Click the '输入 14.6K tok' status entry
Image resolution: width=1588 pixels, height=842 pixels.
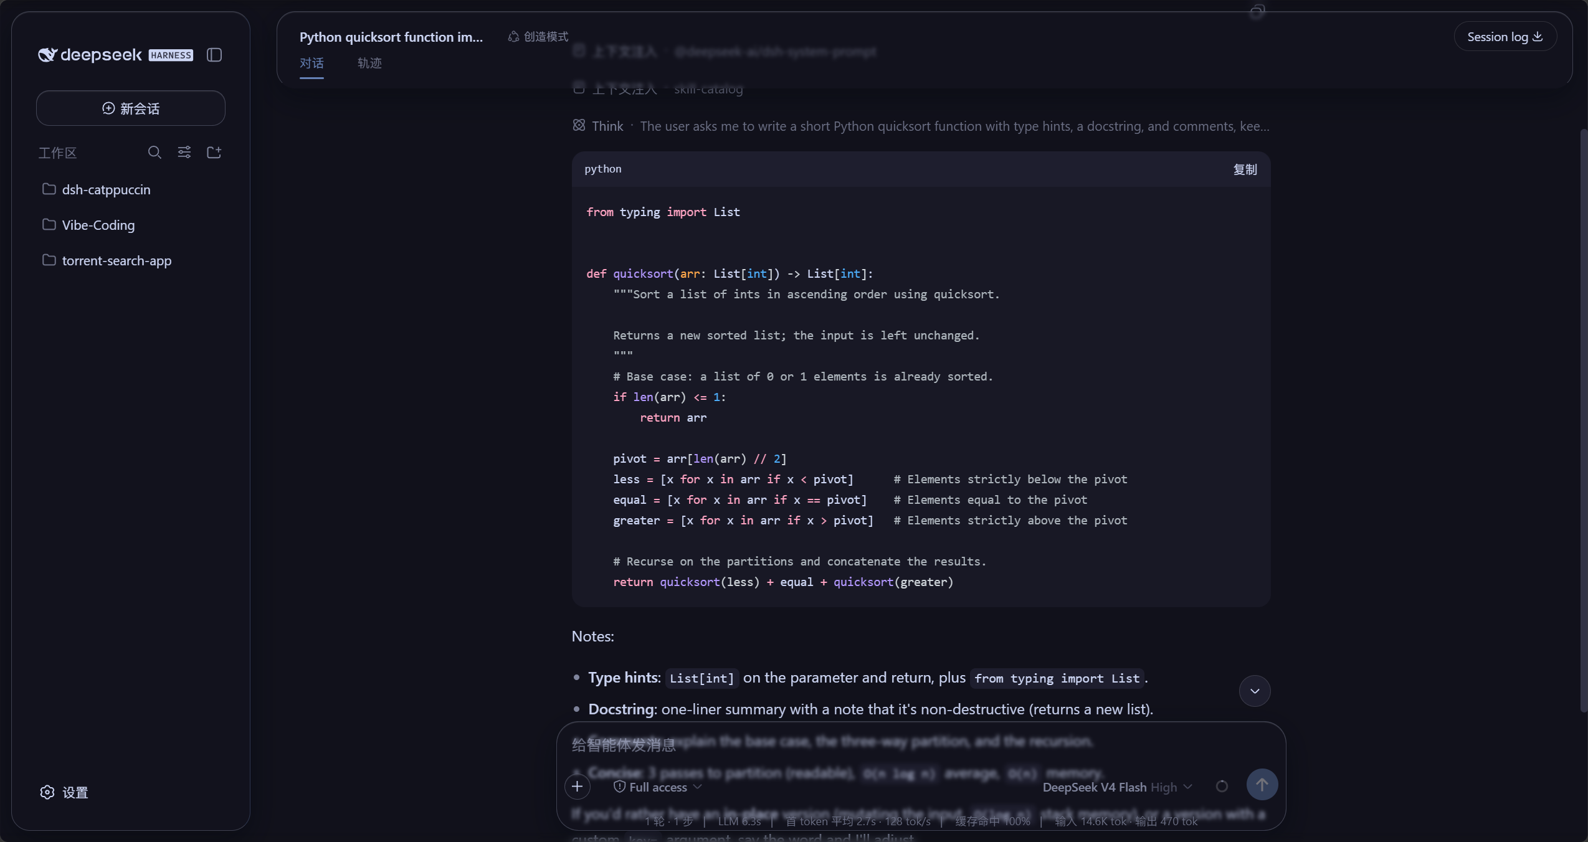(1090, 821)
